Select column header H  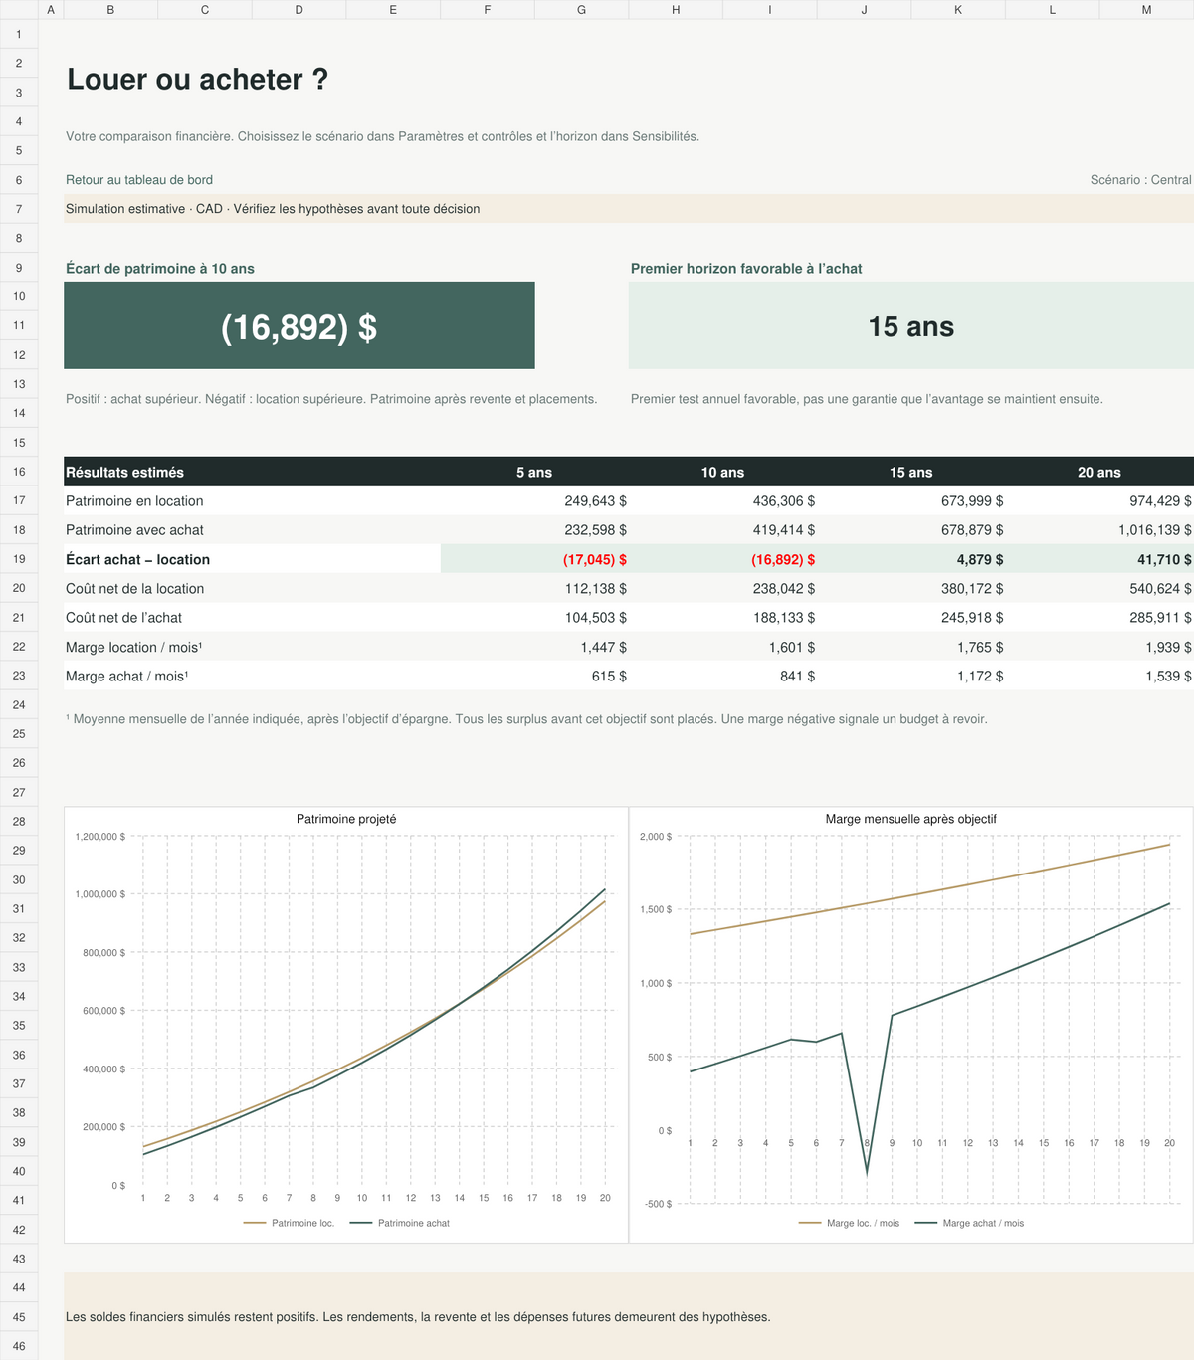tap(676, 10)
